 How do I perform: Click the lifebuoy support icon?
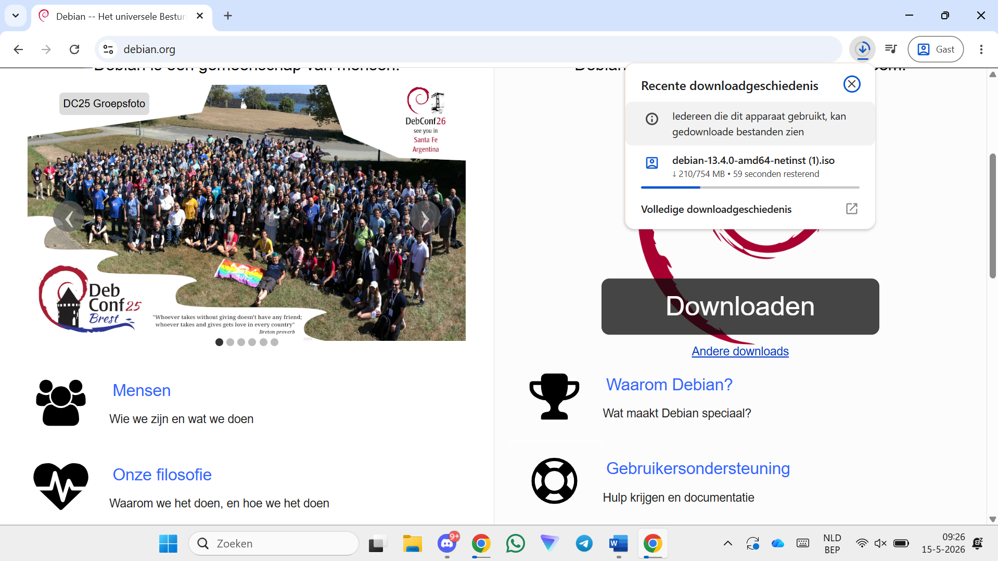pos(554,481)
